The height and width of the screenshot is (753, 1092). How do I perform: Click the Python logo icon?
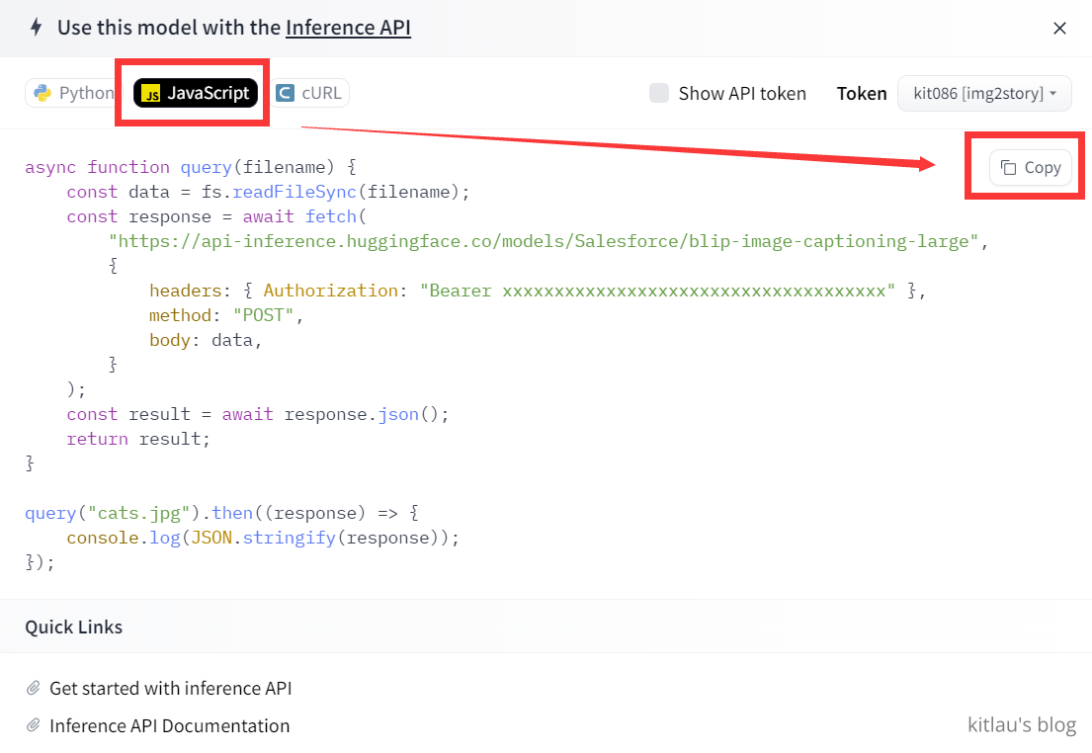point(42,93)
